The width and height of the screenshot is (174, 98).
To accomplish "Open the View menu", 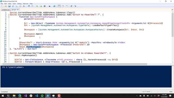I will (10, 4).
